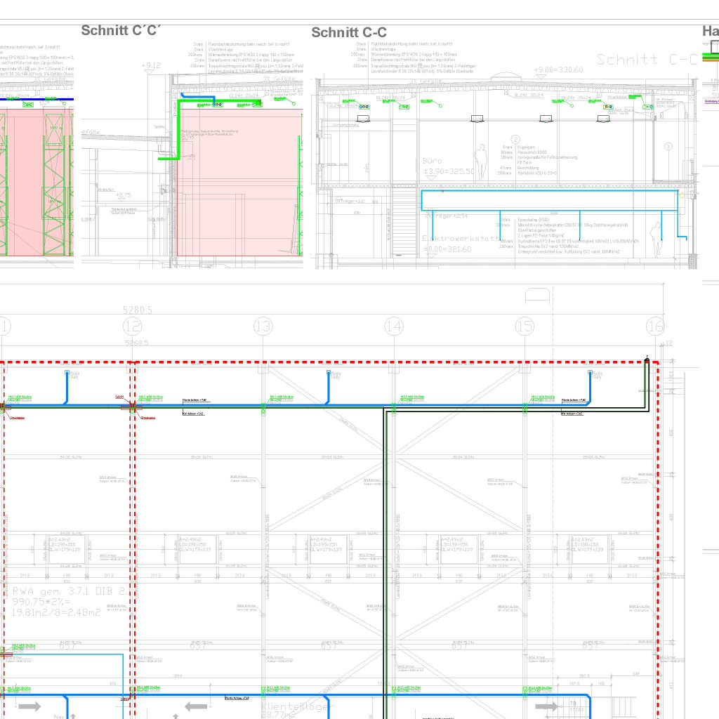Viewport: 719px width, 719px height.
Task: Select the Schnitt C´C´ section title
Action: click(x=121, y=30)
